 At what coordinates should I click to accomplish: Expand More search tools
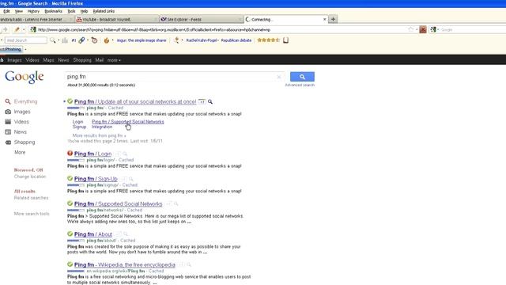(x=32, y=214)
